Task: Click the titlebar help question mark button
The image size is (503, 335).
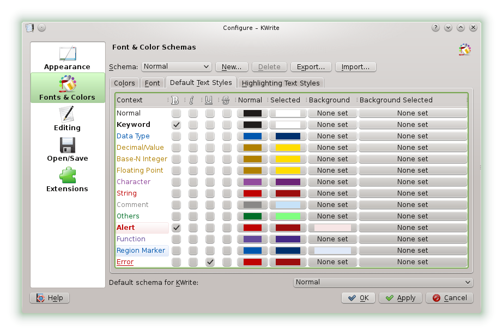Action: click(x=435, y=28)
